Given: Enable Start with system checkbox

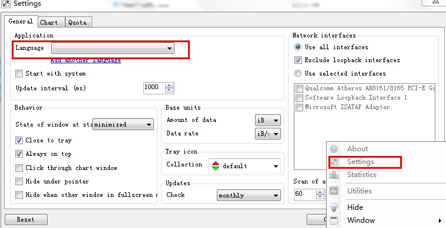Looking at the screenshot, I should (19, 74).
